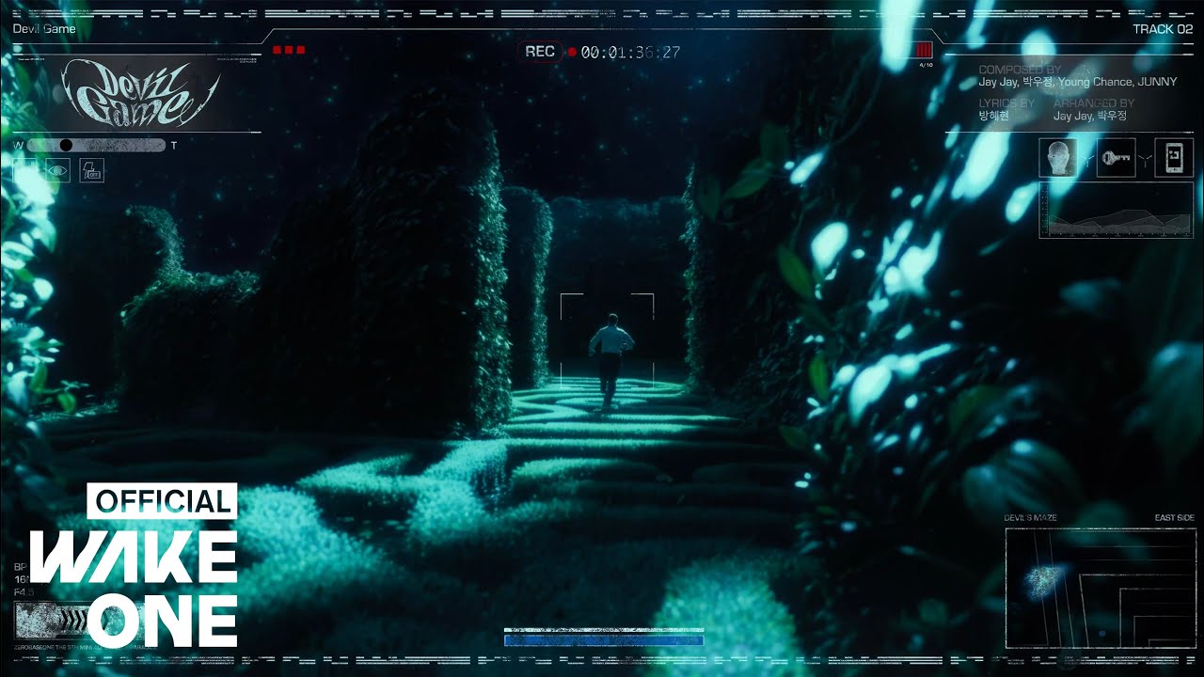Viewport: 1204px width, 677px height.
Task: Click lyricist name 방혜현
Action: click(994, 116)
